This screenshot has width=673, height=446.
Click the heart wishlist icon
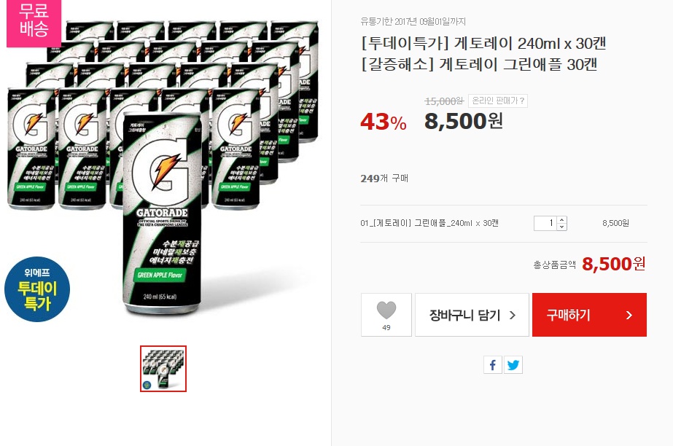point(386,310)
